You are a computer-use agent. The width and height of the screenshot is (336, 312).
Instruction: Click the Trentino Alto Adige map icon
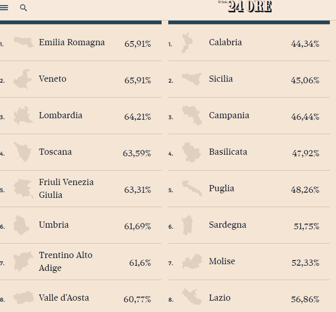click(x=24, y=261)
